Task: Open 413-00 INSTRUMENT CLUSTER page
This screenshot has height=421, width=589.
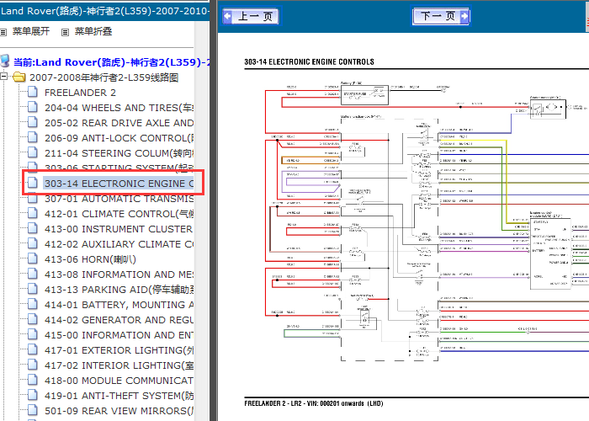Action: 119,229
